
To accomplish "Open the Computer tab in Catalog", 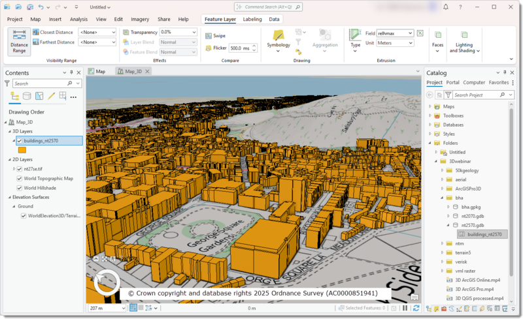I will 474,83.
